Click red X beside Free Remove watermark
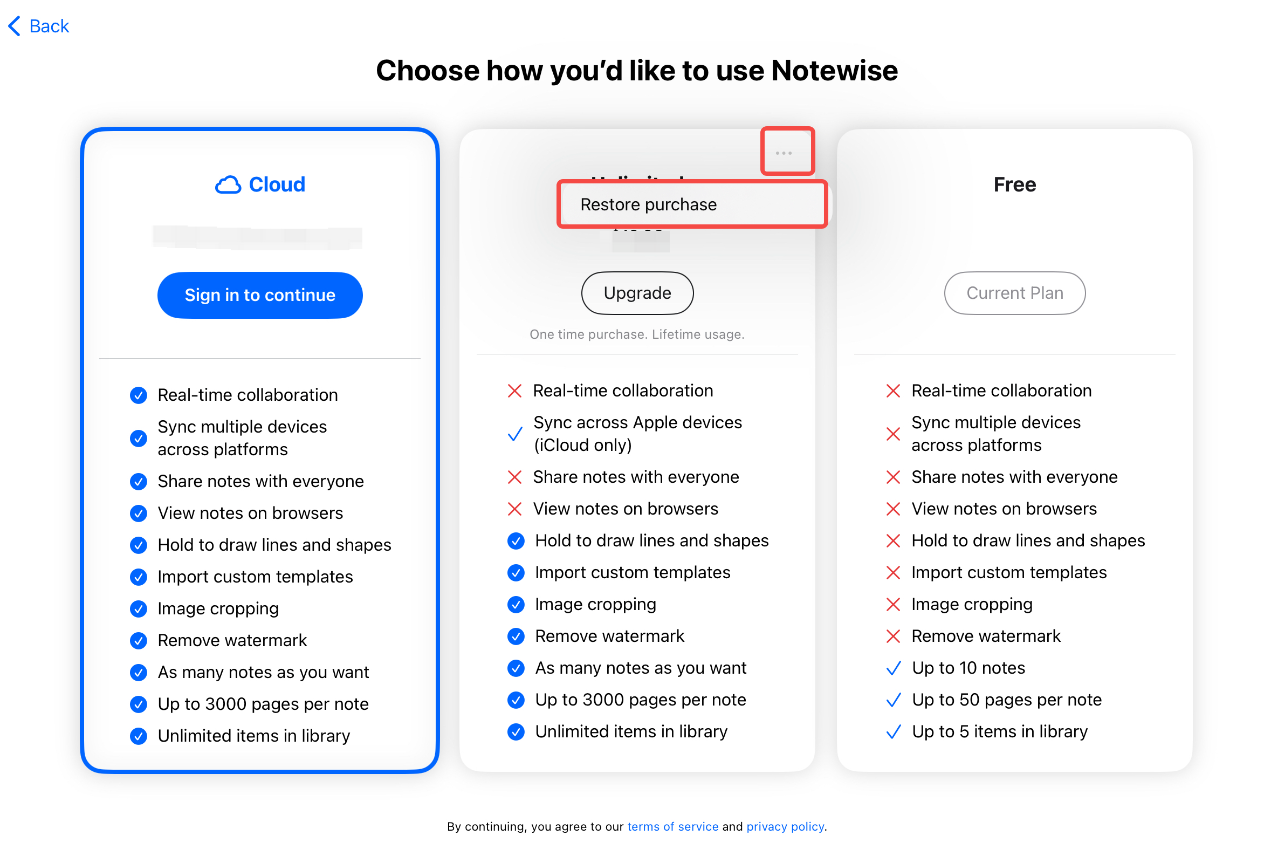 click(893, 636)
